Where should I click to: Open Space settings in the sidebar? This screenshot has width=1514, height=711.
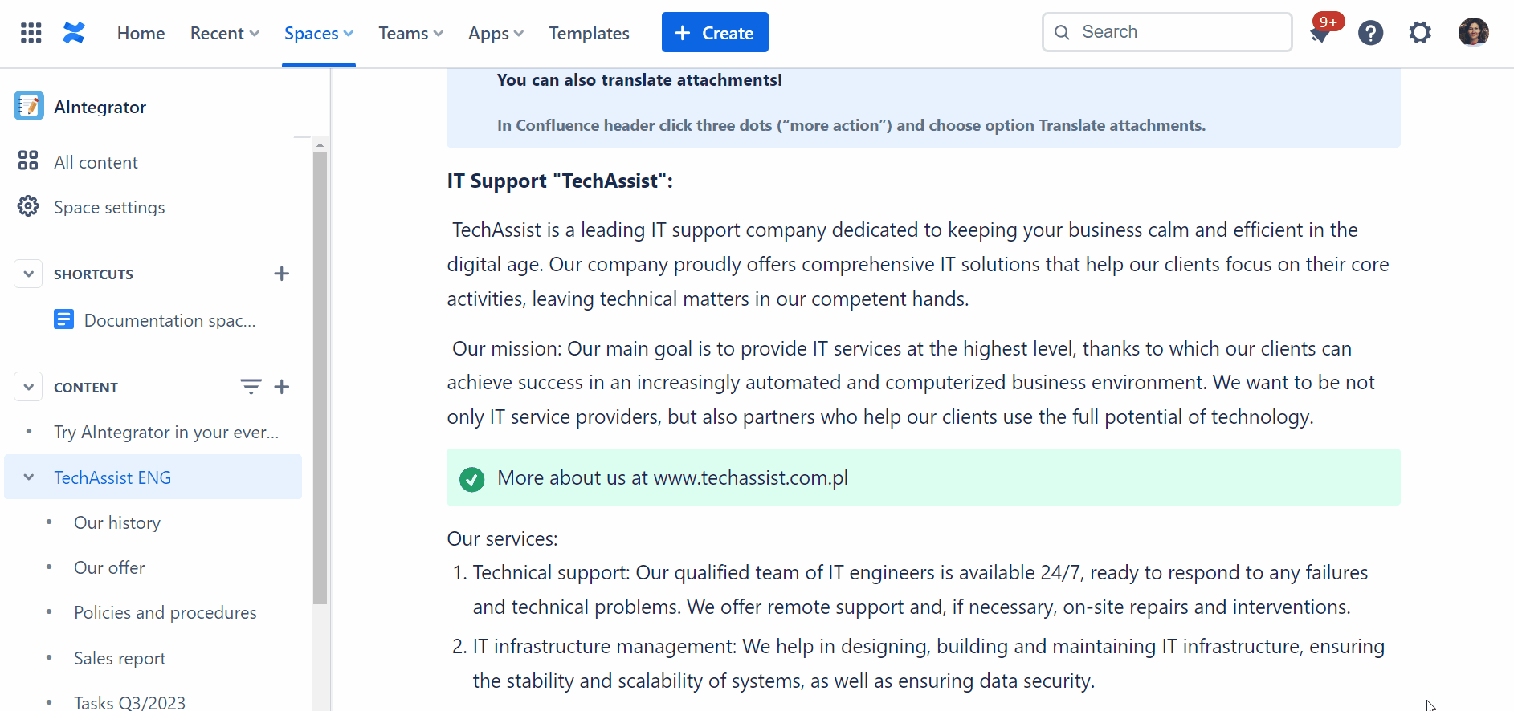(x=109, y=207)
